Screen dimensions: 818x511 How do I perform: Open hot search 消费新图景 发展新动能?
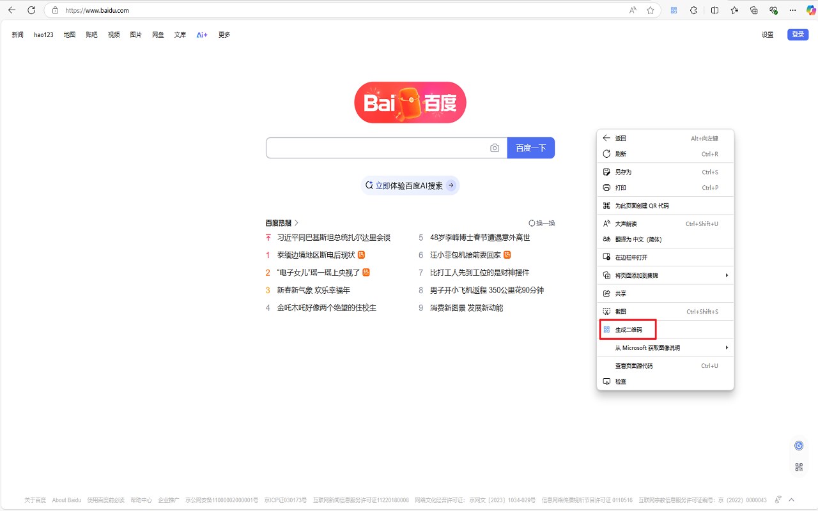pos(467,308)
